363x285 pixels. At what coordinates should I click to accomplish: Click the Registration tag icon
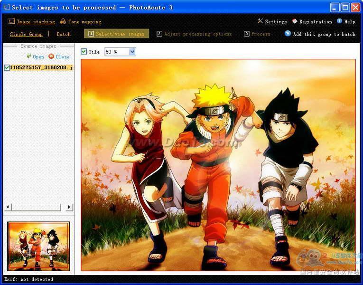pyautogui.click(x=295, y=21)
